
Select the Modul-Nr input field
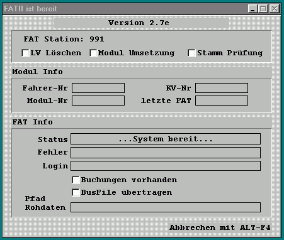pyautogui.click(x=98, y=101)
